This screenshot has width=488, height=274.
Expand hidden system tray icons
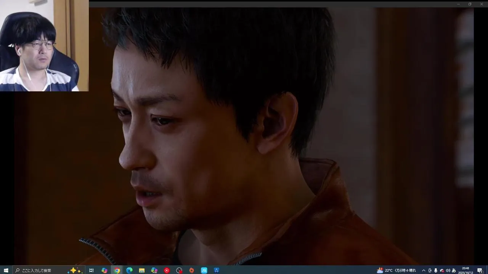[423, 270]
